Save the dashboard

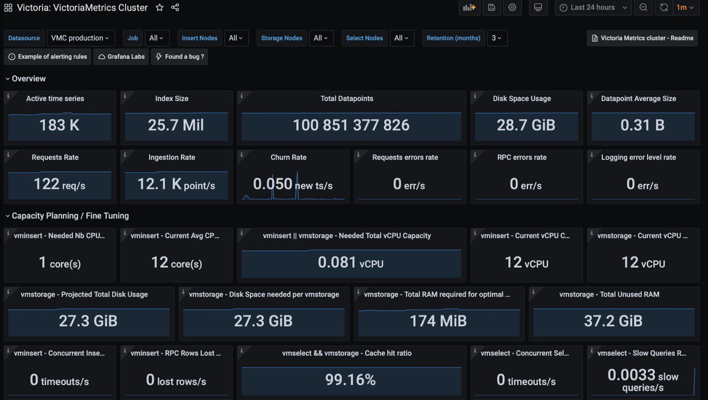[491, 8]
